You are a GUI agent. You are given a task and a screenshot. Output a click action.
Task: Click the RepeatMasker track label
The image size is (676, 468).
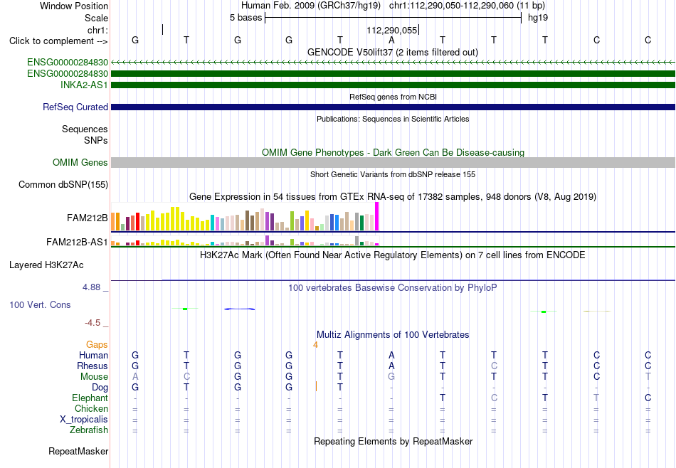(78, 451)
